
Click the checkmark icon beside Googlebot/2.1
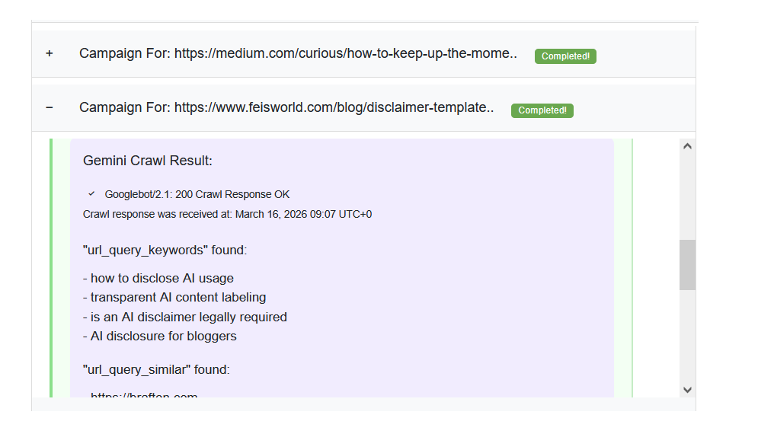pyautogui.click(x=91, y=194)
